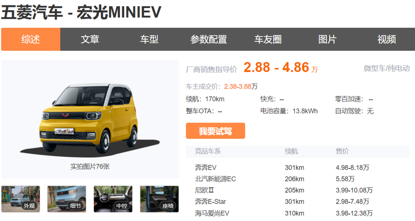Screen dimensions: 415x221
Task: Click the 自动驾驶: 无 entry
Action: click(x=354, y=111)
